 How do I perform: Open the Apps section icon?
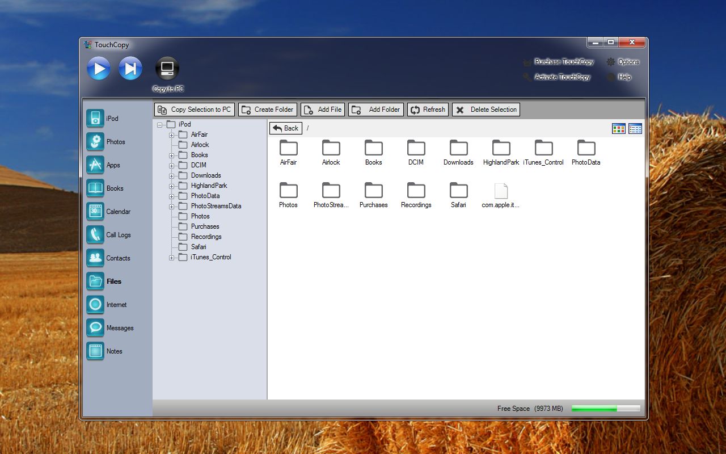pyautogui.click(x=95, y=165)
